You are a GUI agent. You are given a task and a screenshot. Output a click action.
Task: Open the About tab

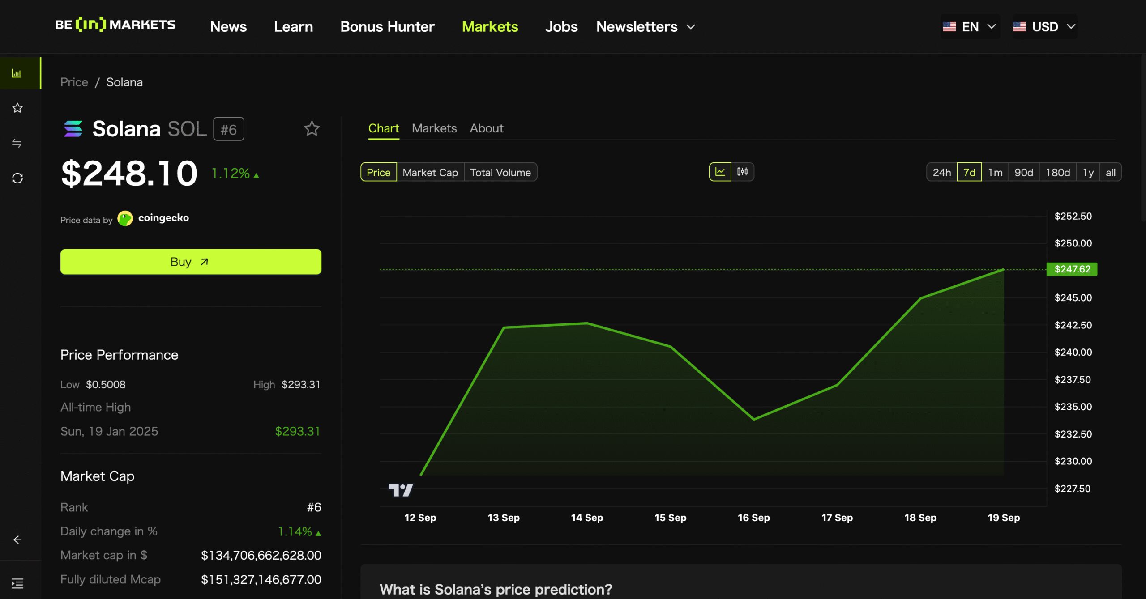point(486,128)
